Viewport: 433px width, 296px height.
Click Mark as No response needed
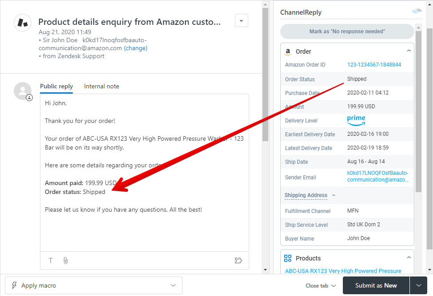347,32
